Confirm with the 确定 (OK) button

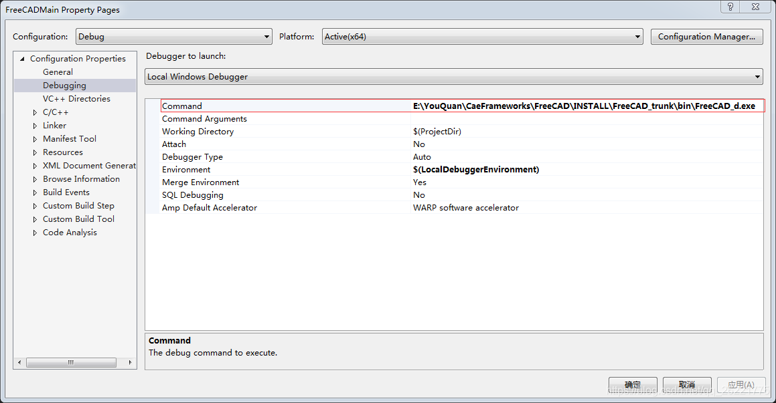click(x=633, y=385)
